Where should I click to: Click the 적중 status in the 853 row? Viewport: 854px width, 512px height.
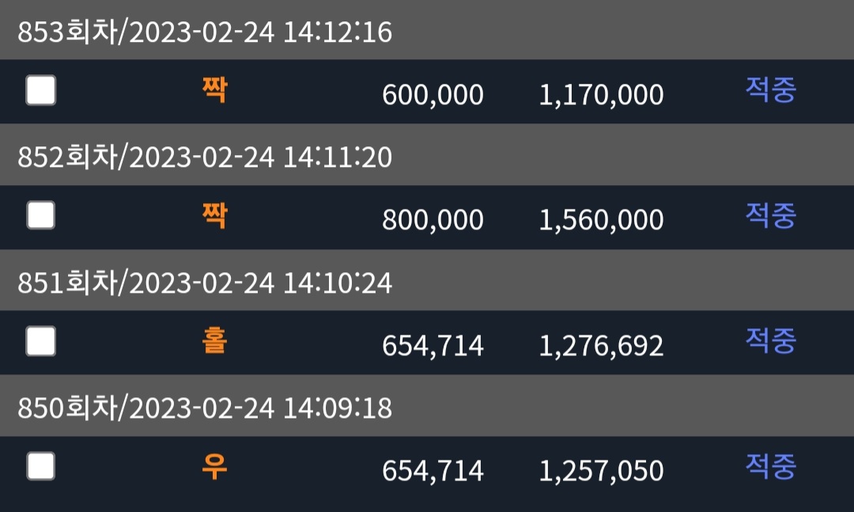tap(771, 89)
